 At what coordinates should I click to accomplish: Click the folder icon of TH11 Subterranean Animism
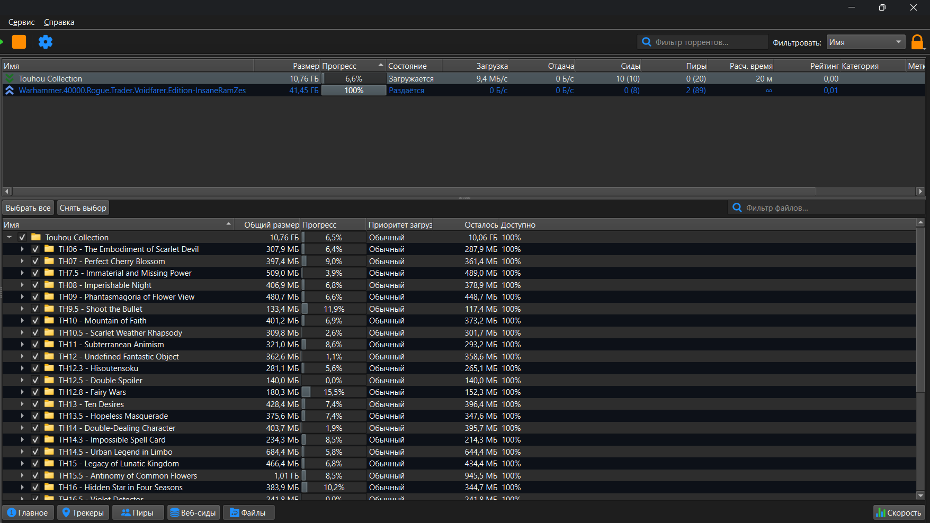tap(49, 344)
